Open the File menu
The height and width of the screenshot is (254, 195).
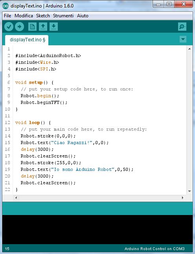(7, 16)
